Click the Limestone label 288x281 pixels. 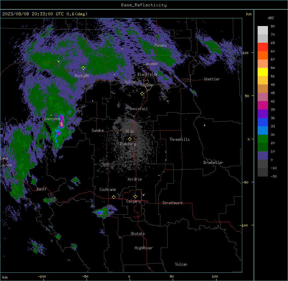click(x=51, y=119)
